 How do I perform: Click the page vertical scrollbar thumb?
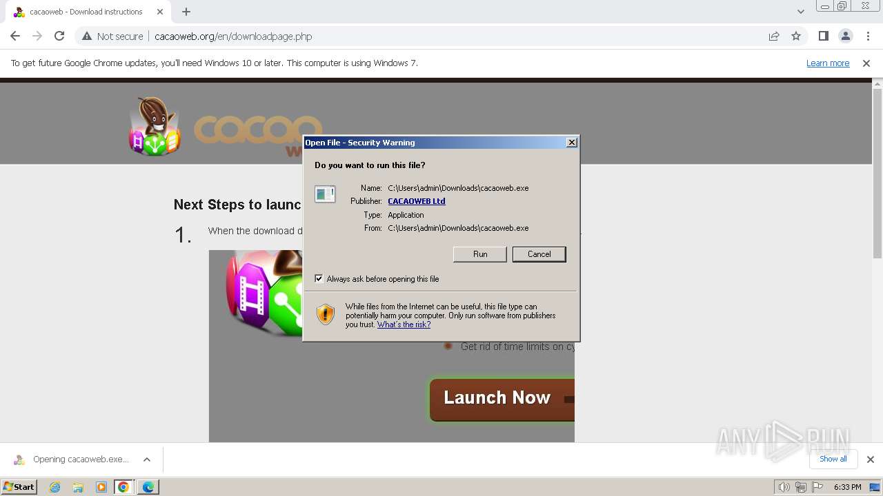[x=877, y=172]
